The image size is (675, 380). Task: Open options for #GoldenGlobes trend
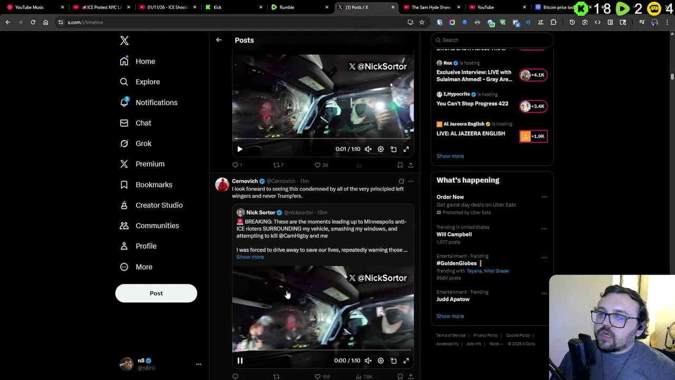pos(544,257)
